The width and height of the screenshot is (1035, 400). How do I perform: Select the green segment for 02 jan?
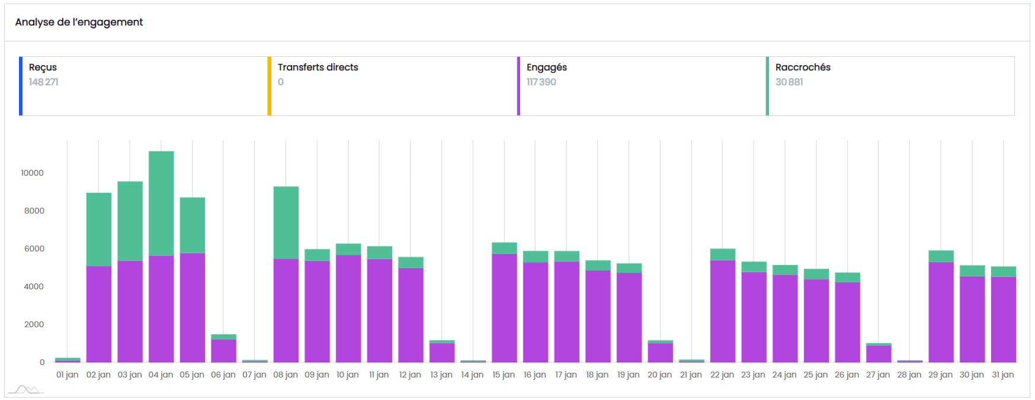coord(99,229)
